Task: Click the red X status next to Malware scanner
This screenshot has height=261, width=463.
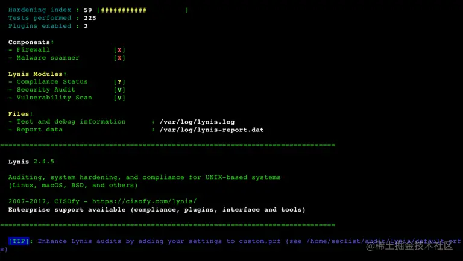Action: point(119,58)
